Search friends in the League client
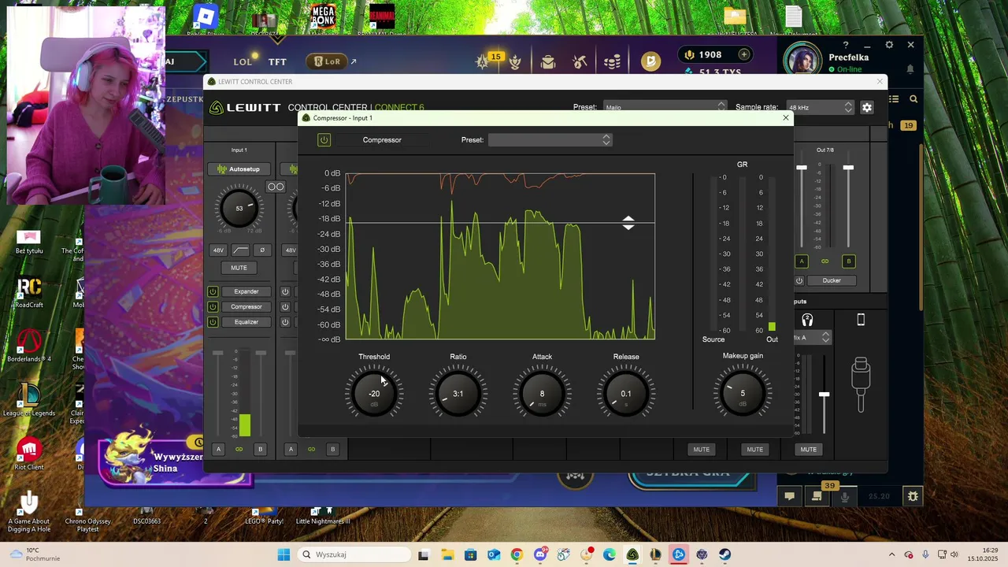The width and height of the screenshot is (1008, 567). point(913,99)
